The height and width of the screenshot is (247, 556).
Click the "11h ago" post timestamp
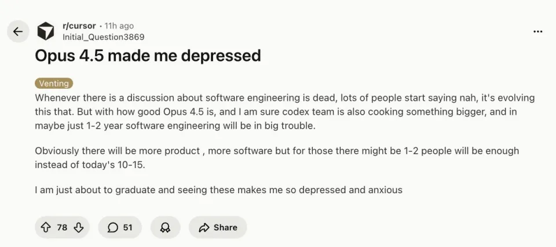click(119, 26)
